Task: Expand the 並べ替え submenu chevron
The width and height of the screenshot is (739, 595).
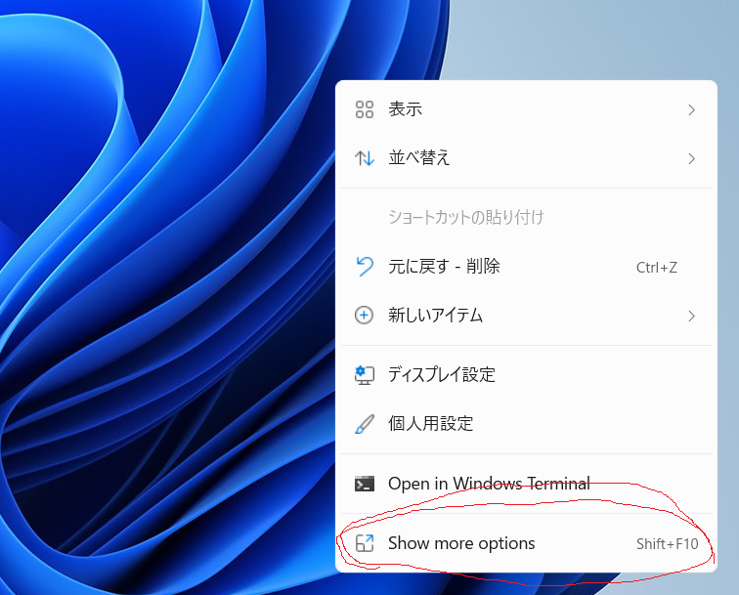Action: point(691,158)
